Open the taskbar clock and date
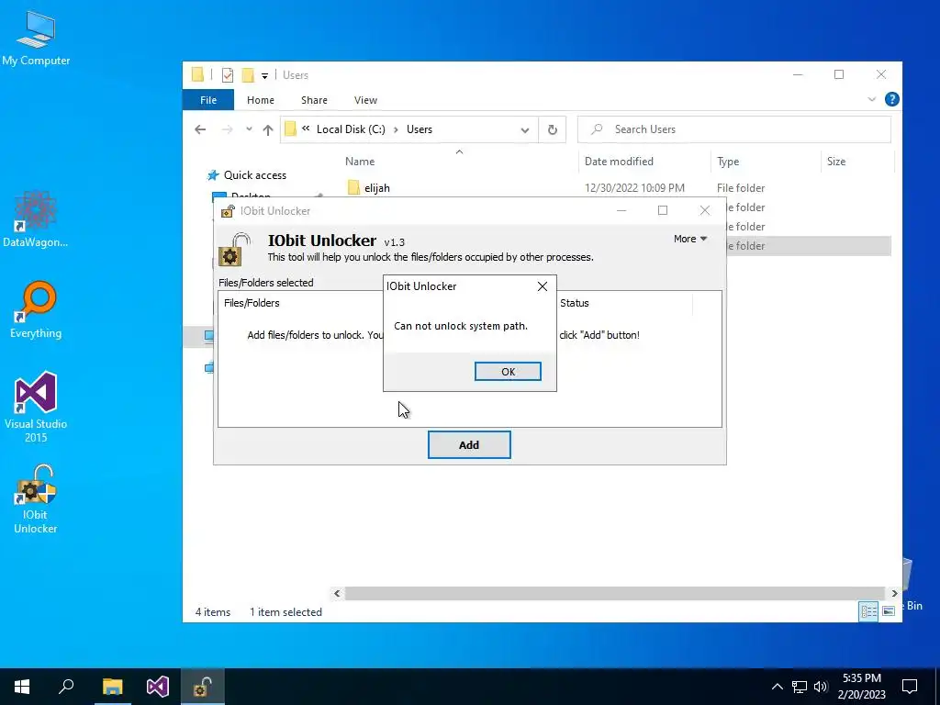The height and width of the screenshot is (705, 940). point(861,687)
